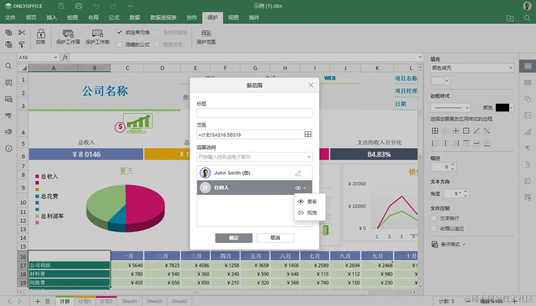Collapse the 任何人 permission dropdown
The width and height of the screenshot is (536, 306).
[305, 188]
